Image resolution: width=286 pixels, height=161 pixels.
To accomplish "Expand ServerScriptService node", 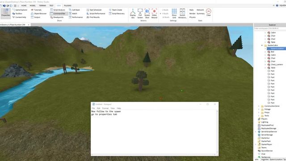I will (x=256, y=131).
